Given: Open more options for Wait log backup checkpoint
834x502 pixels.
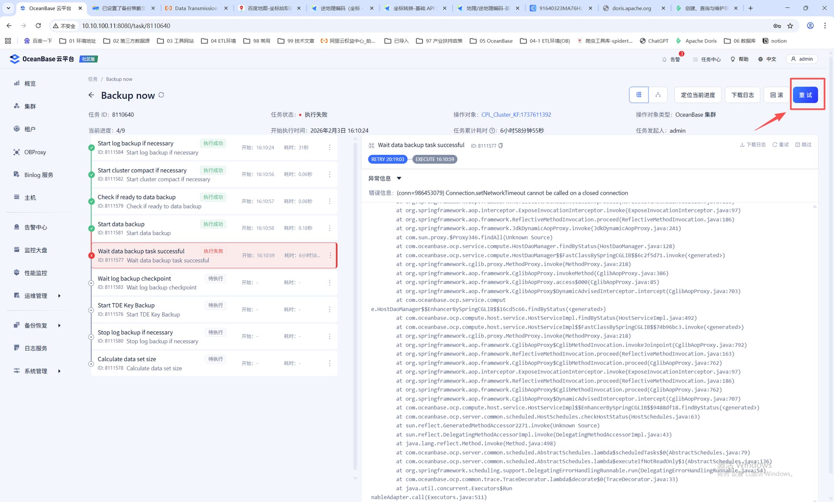Looking at the screenshot, I should click(x=330, y=283).
